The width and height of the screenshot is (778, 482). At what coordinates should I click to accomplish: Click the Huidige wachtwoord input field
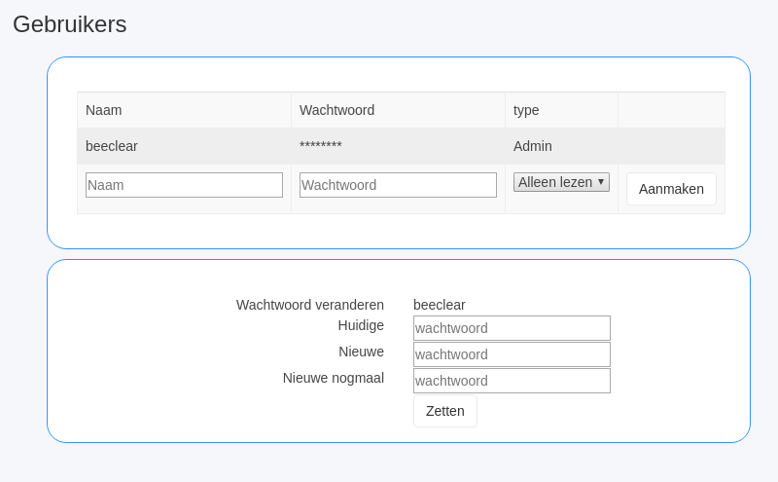pyautogui.click(x=512, y=328)
